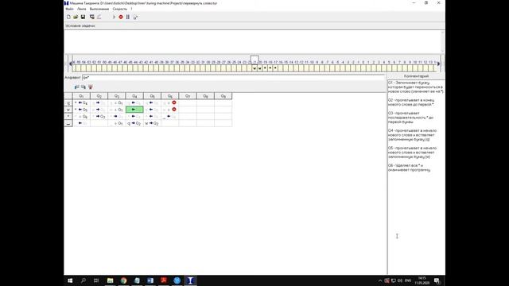This screenshot has height=286, width=509.
Task: Select the Q9 column header
Action: click(x=223, y=96)
